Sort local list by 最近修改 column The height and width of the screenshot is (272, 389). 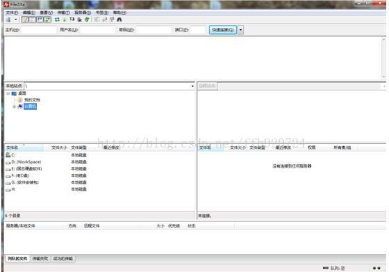[111, 147]
